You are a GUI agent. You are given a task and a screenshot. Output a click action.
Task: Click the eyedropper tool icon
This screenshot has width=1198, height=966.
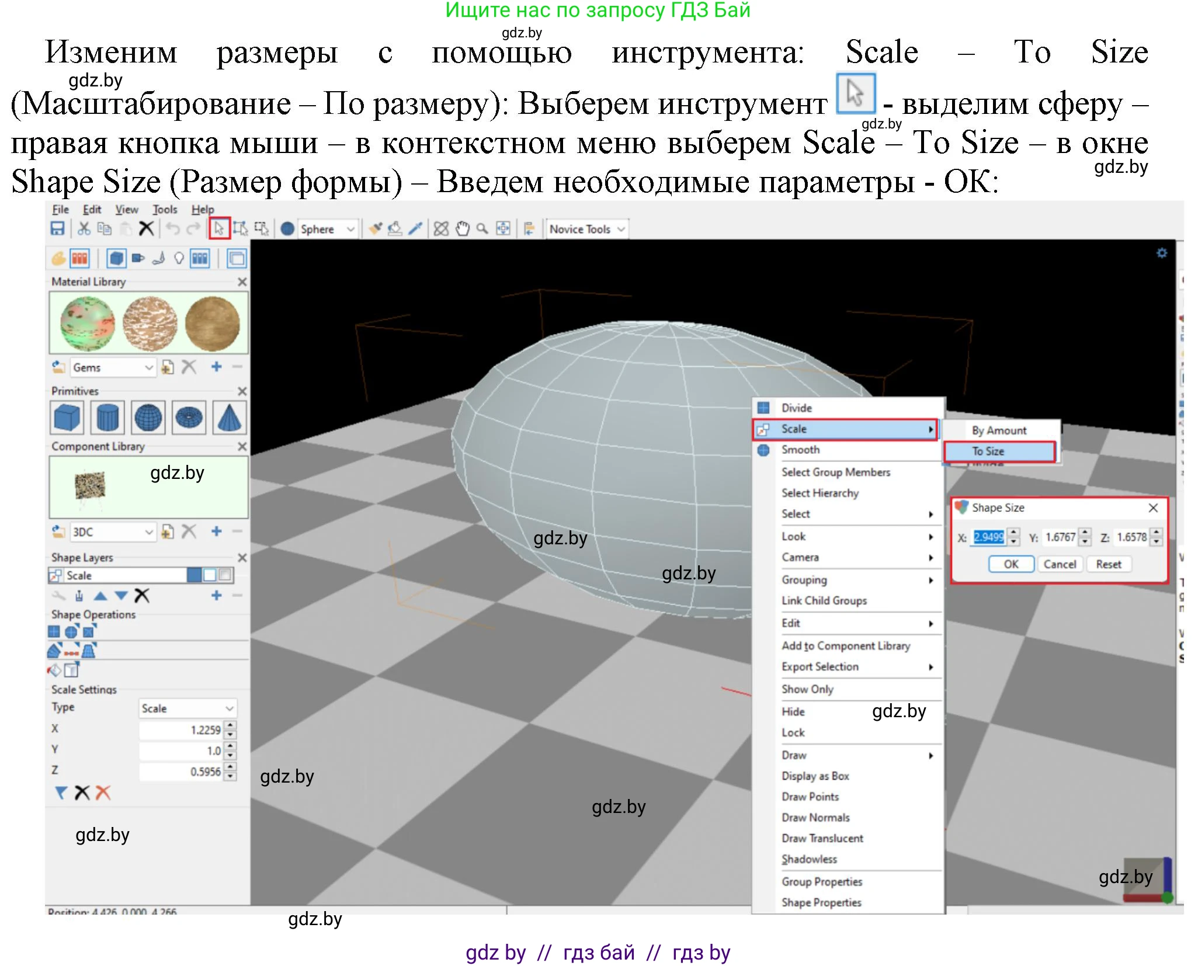tap(415, 229)
